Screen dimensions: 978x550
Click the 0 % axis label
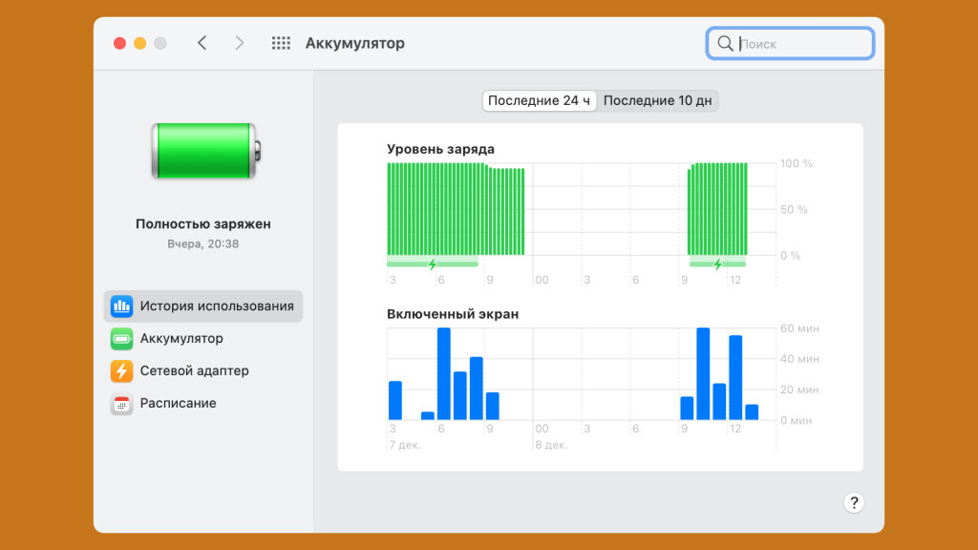coord(790,256)
